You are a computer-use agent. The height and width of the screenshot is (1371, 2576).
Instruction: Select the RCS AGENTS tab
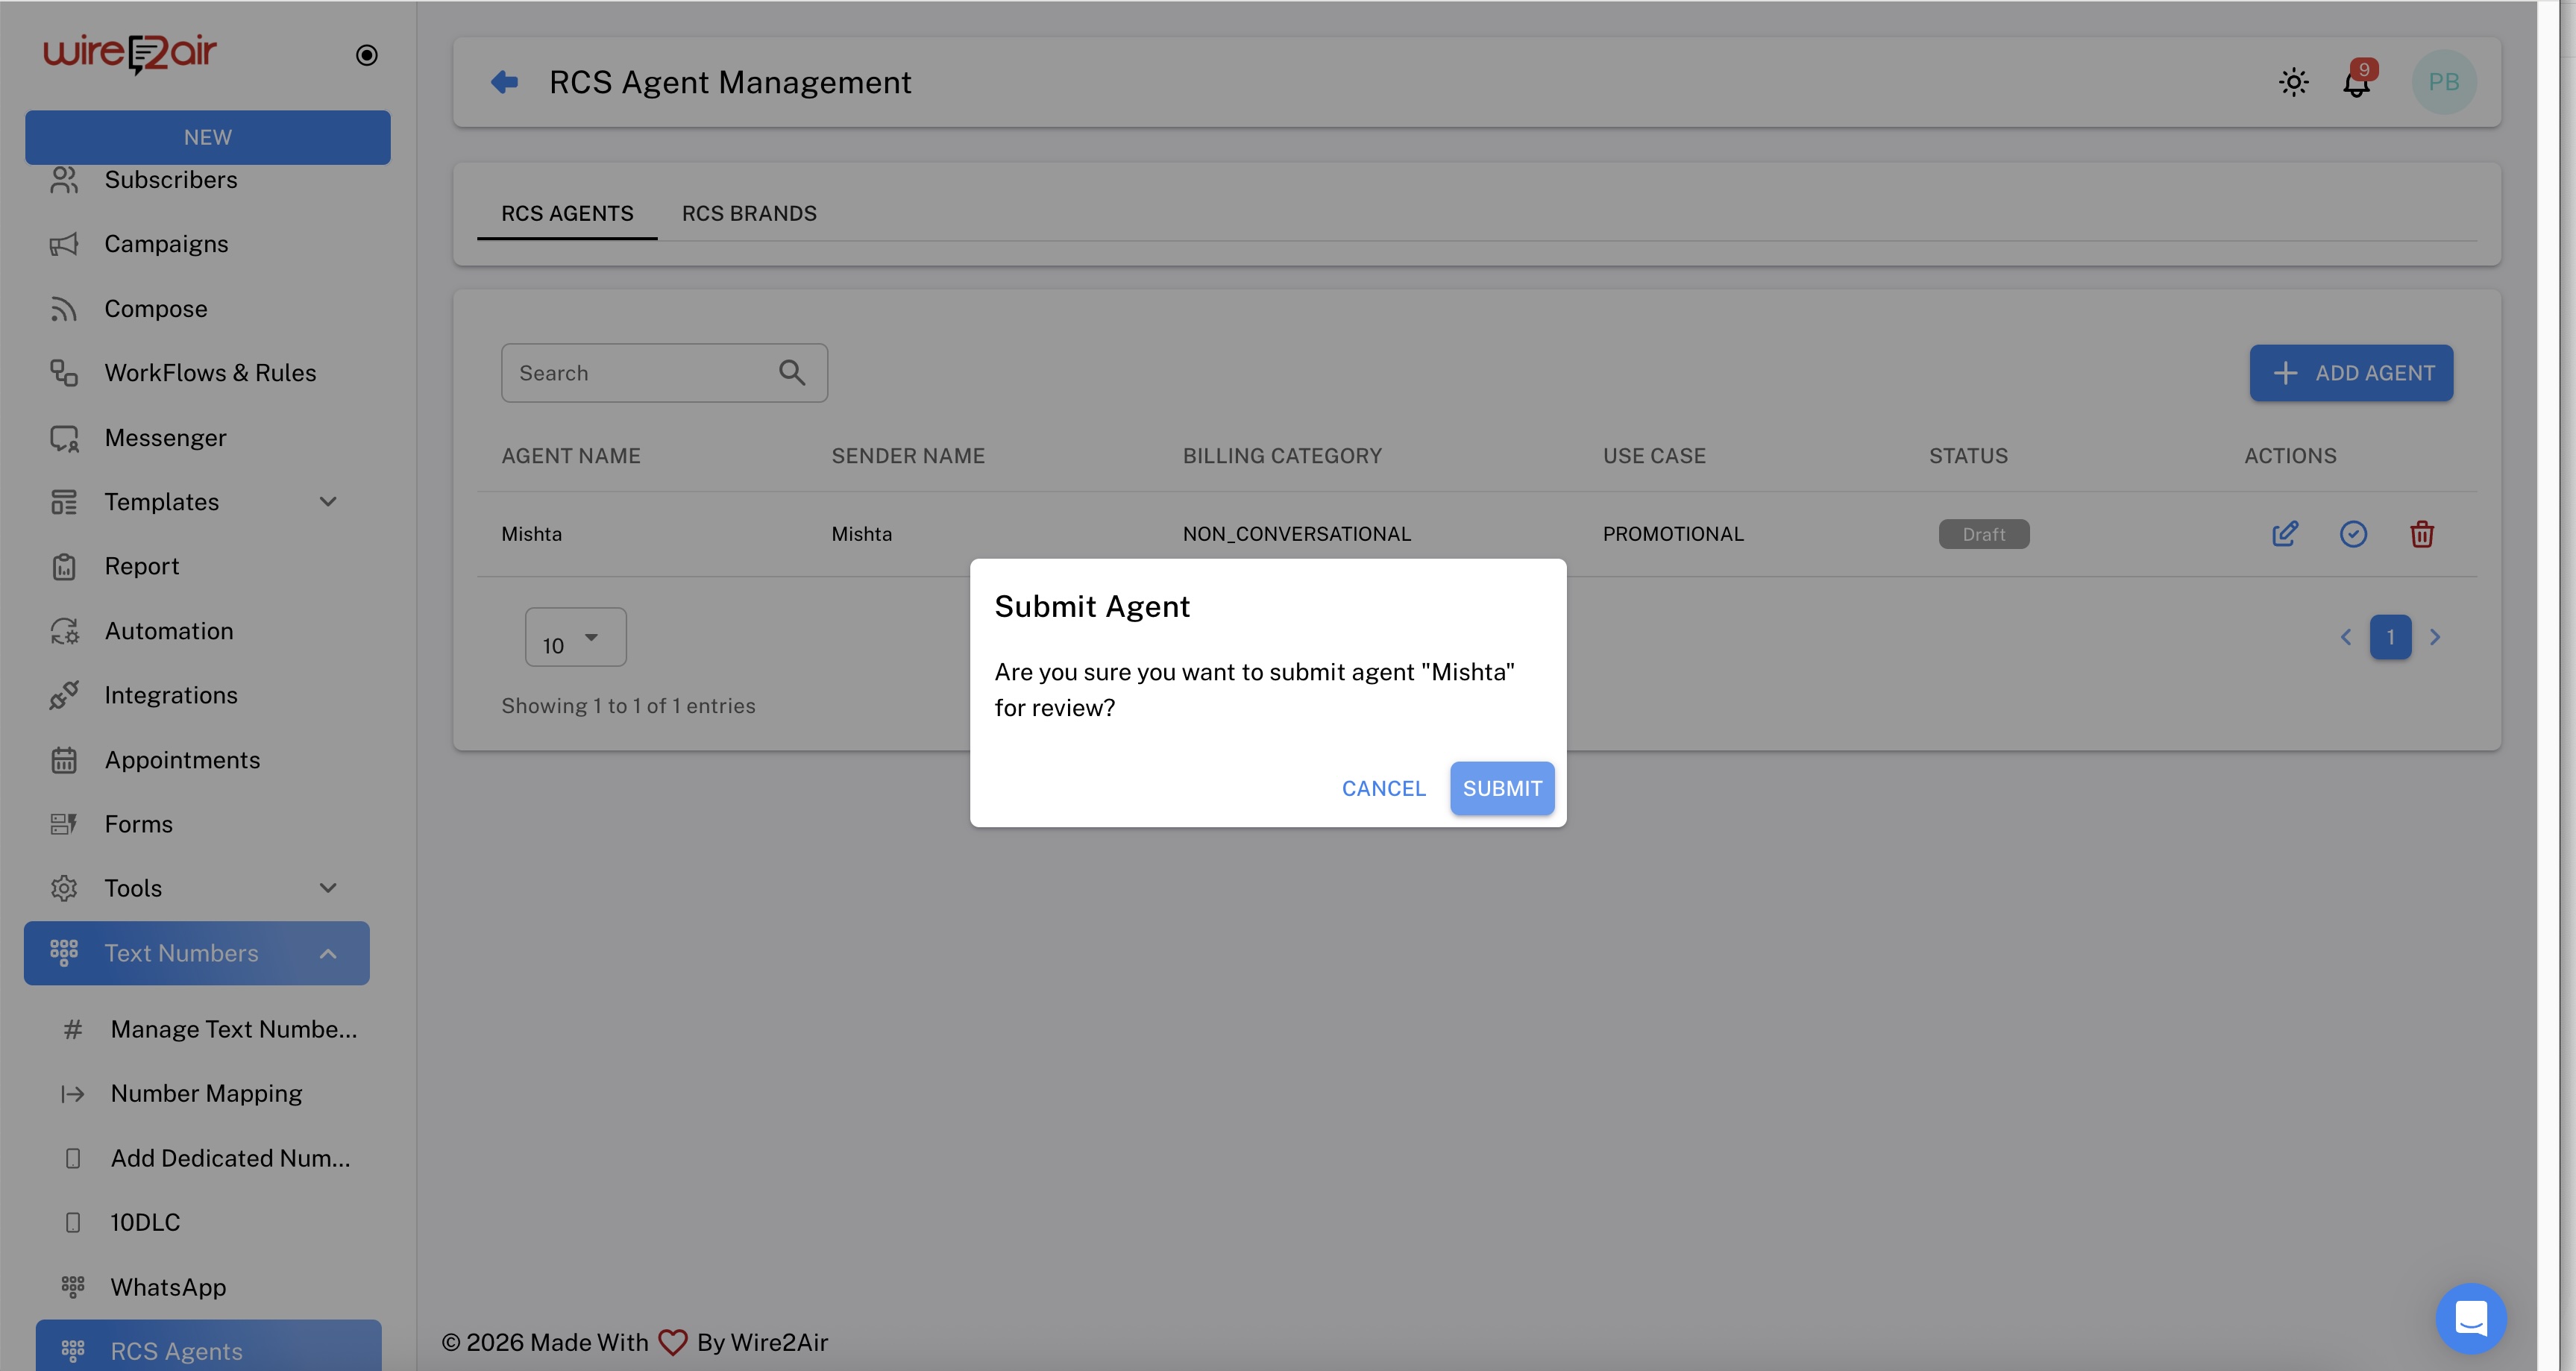click(567, 213)
